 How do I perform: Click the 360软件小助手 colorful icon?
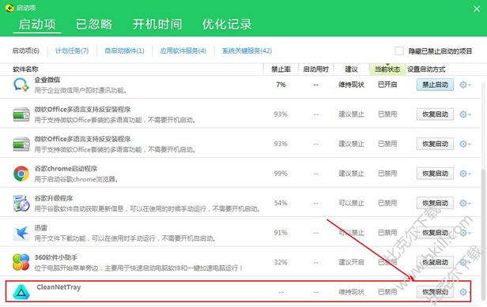coord(21,262)
